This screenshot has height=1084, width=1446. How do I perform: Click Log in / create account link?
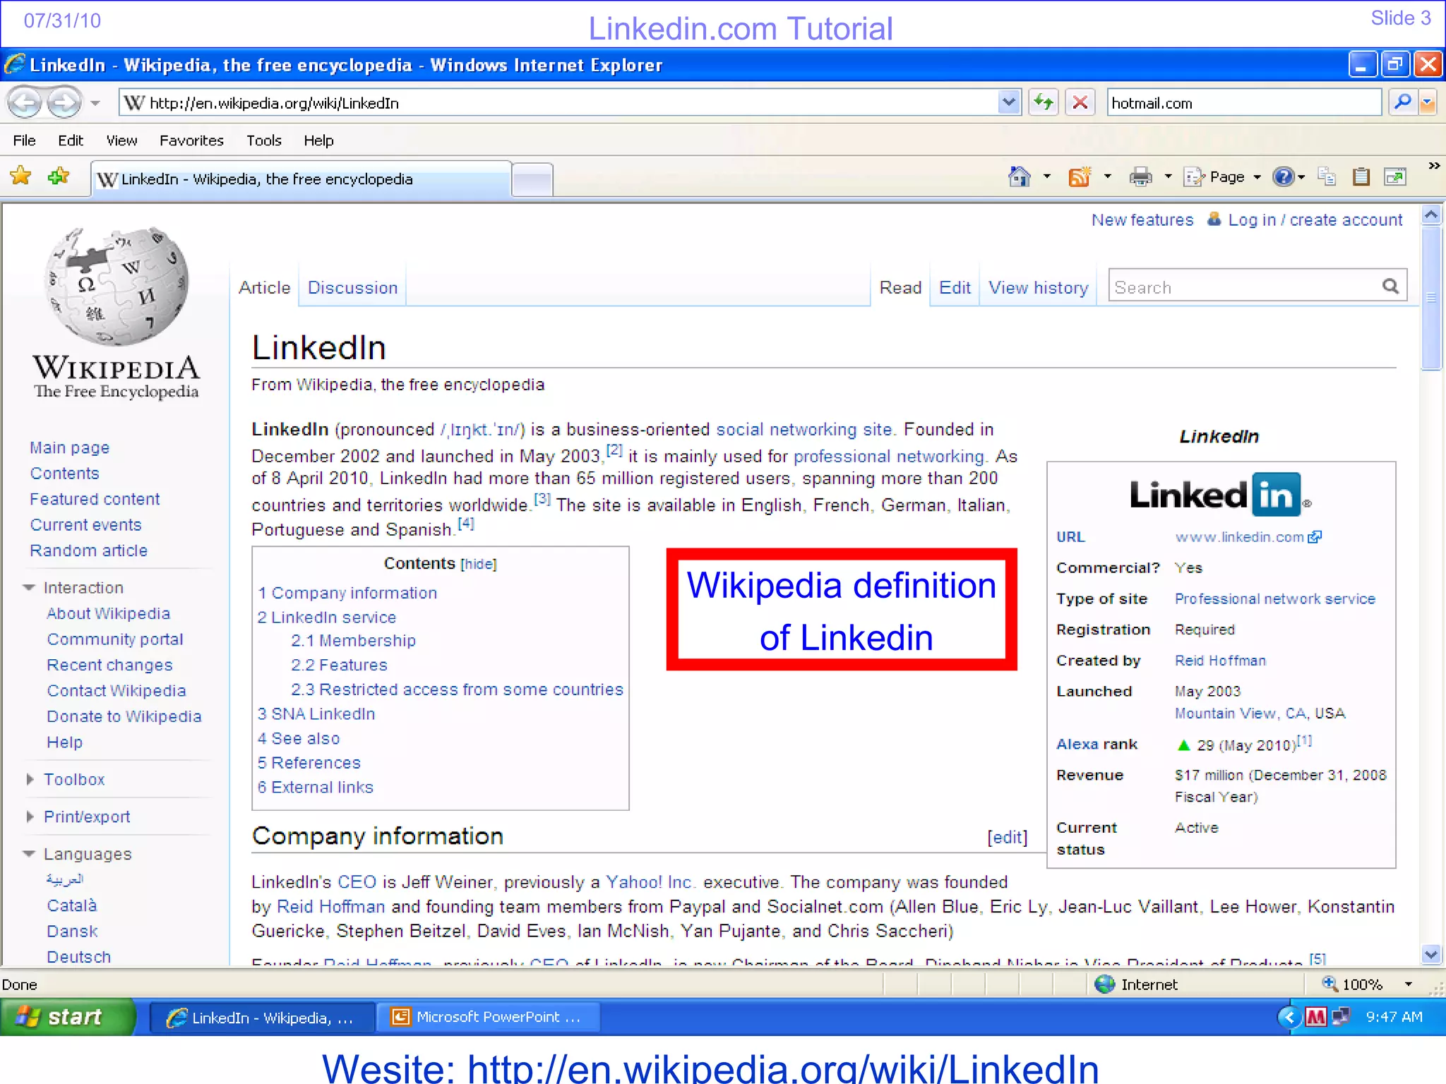click(x=1315, y=220)
